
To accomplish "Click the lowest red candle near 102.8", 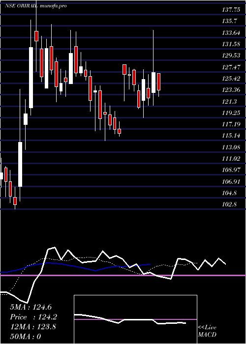I will (x=15, y=201).
